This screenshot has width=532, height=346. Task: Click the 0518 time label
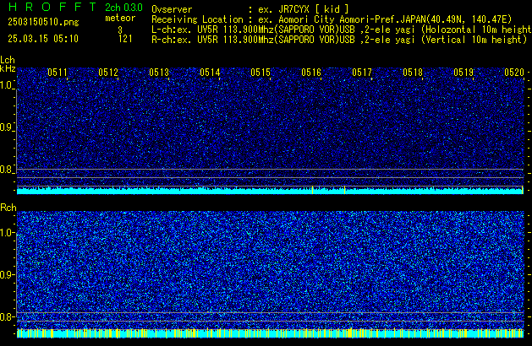[x=413, y=73]
